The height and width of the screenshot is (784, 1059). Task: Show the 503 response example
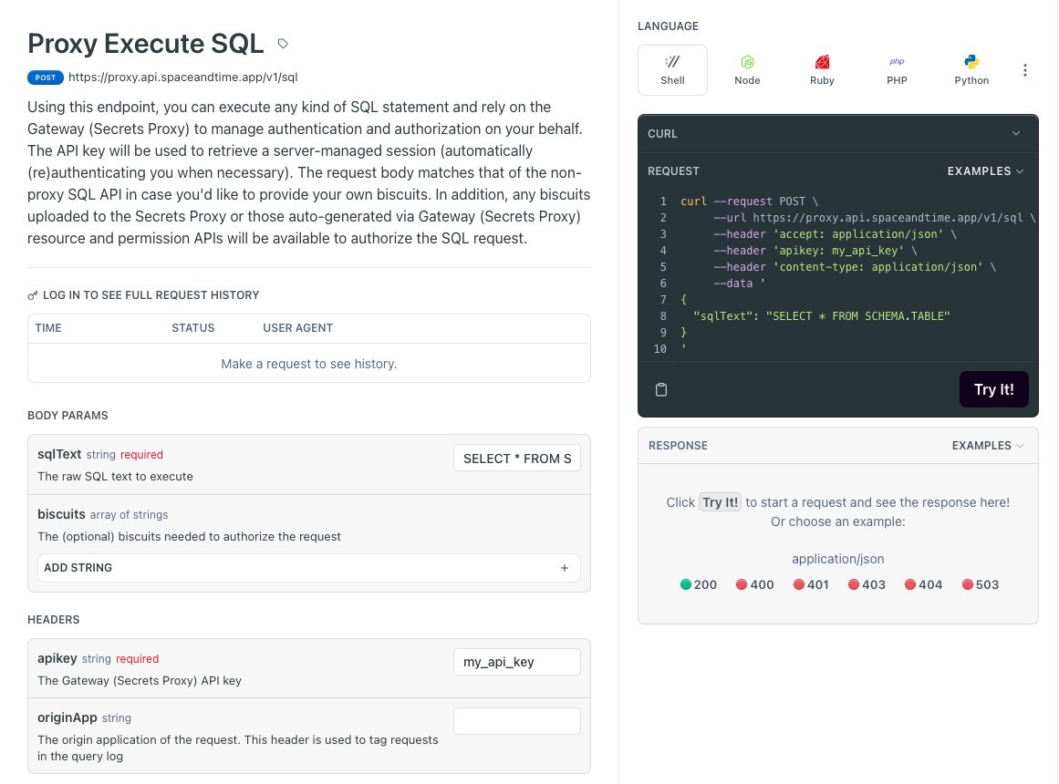[x=980, y=584]
